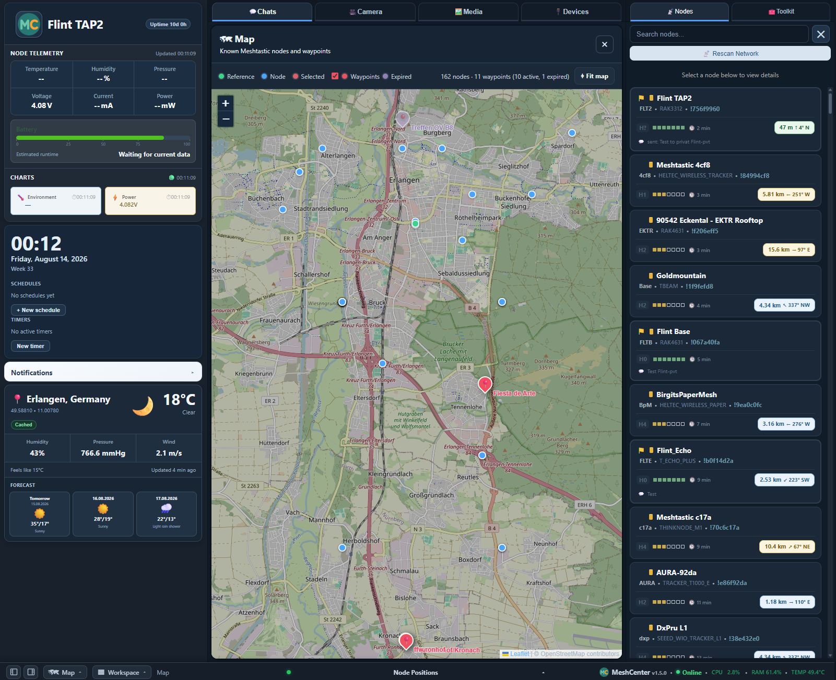Open the Camera tab

[365, 11]
